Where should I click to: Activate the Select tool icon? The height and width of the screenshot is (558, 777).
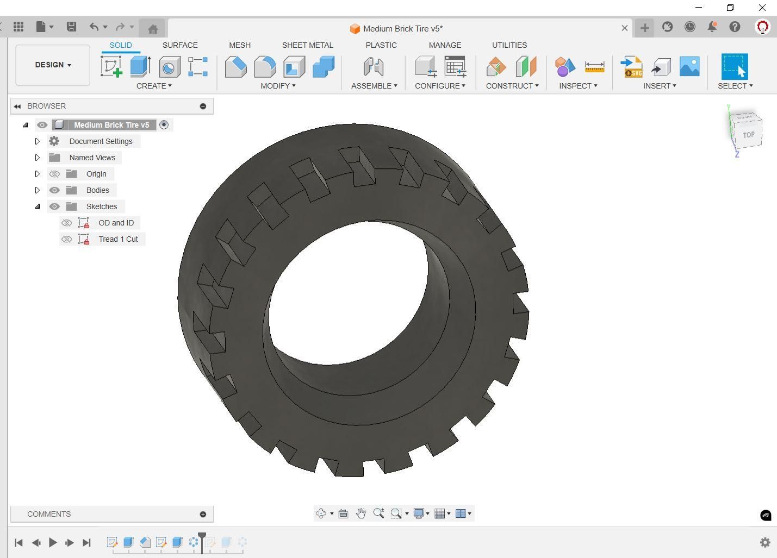735,67
